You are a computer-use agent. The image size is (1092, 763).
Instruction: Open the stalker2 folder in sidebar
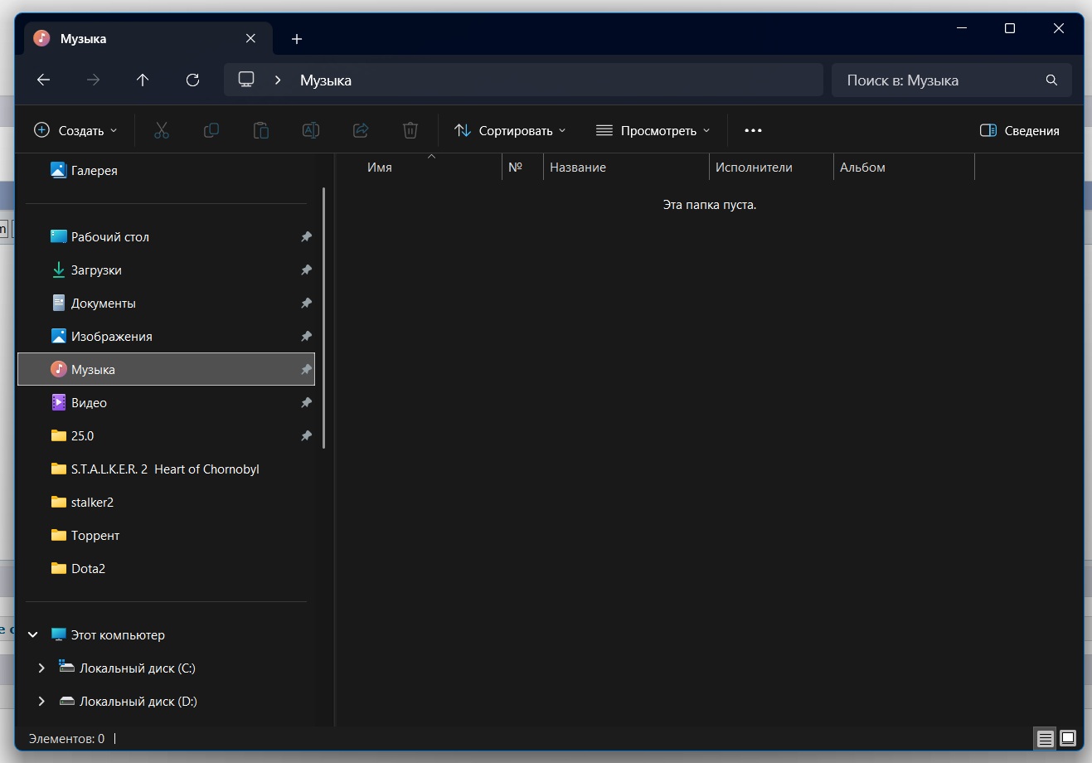point(166,503)
